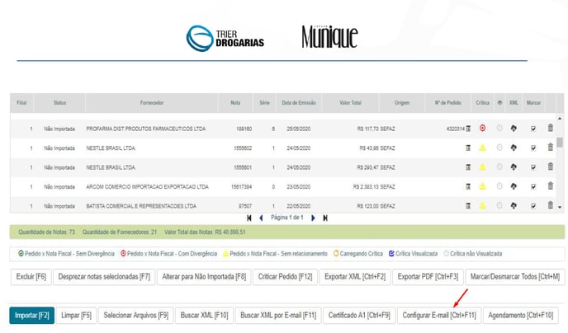
Task: Select the BATISTA COMERCIAL E REPRESENTACOES LTDA supplier name
Action: pyautogui.click(x=141, y=206)
